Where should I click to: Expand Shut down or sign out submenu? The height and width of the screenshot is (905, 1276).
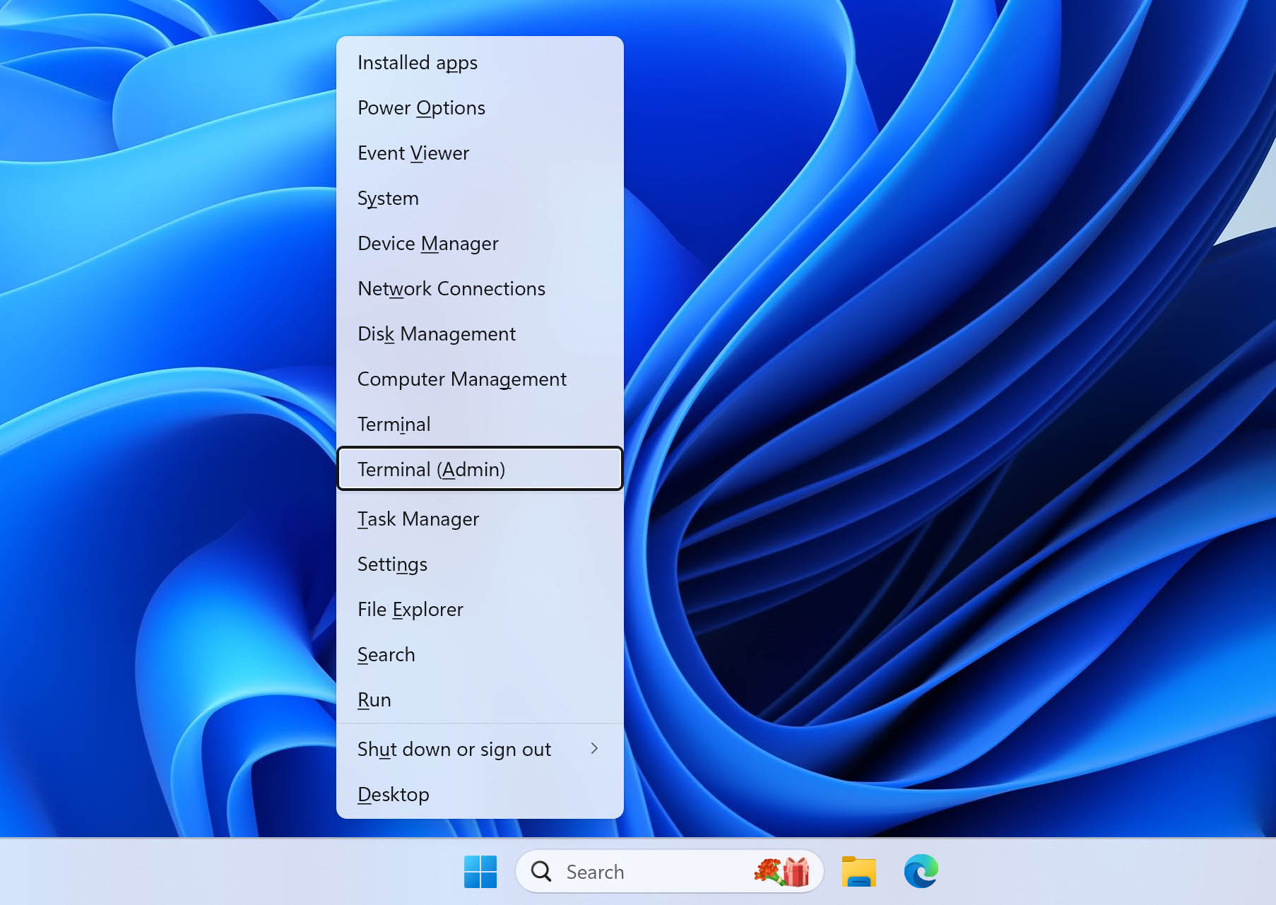(x=480, y=750)
